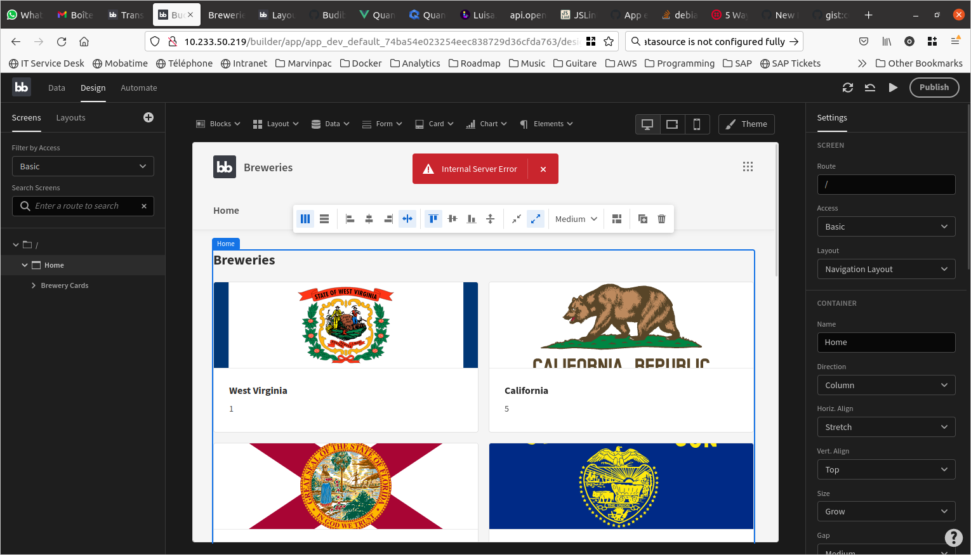This screenshot has width=971, height=555.
Task: Expand the Brewery Cards tree item
Action: pyautogui.click(x=34, y=285)
